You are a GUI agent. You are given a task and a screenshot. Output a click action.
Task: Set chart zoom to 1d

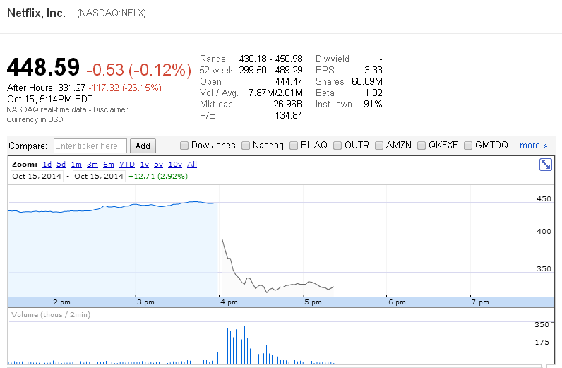tap(47, 165)
